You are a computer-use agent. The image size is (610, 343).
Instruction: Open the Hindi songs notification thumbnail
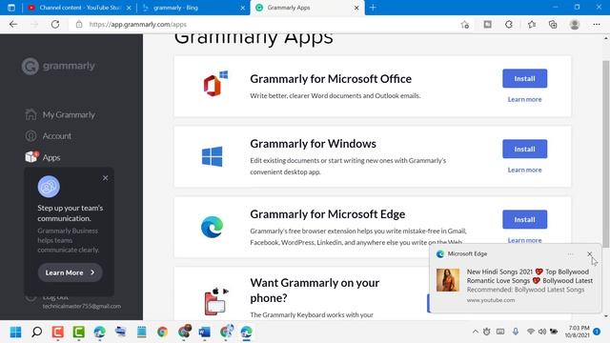point(447,280)
